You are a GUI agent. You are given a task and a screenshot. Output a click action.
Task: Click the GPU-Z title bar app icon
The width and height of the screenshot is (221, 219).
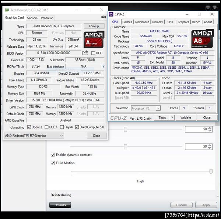(x=7, y=10)
